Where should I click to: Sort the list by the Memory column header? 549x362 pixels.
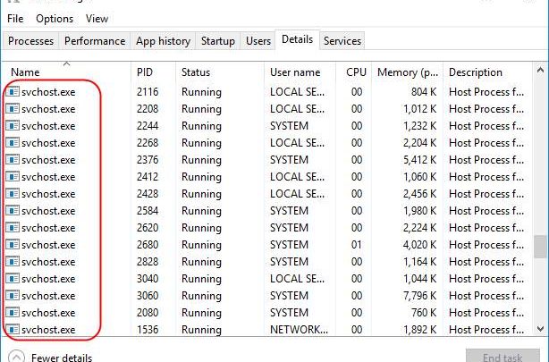pyautogui.click(x=407, y=72)
